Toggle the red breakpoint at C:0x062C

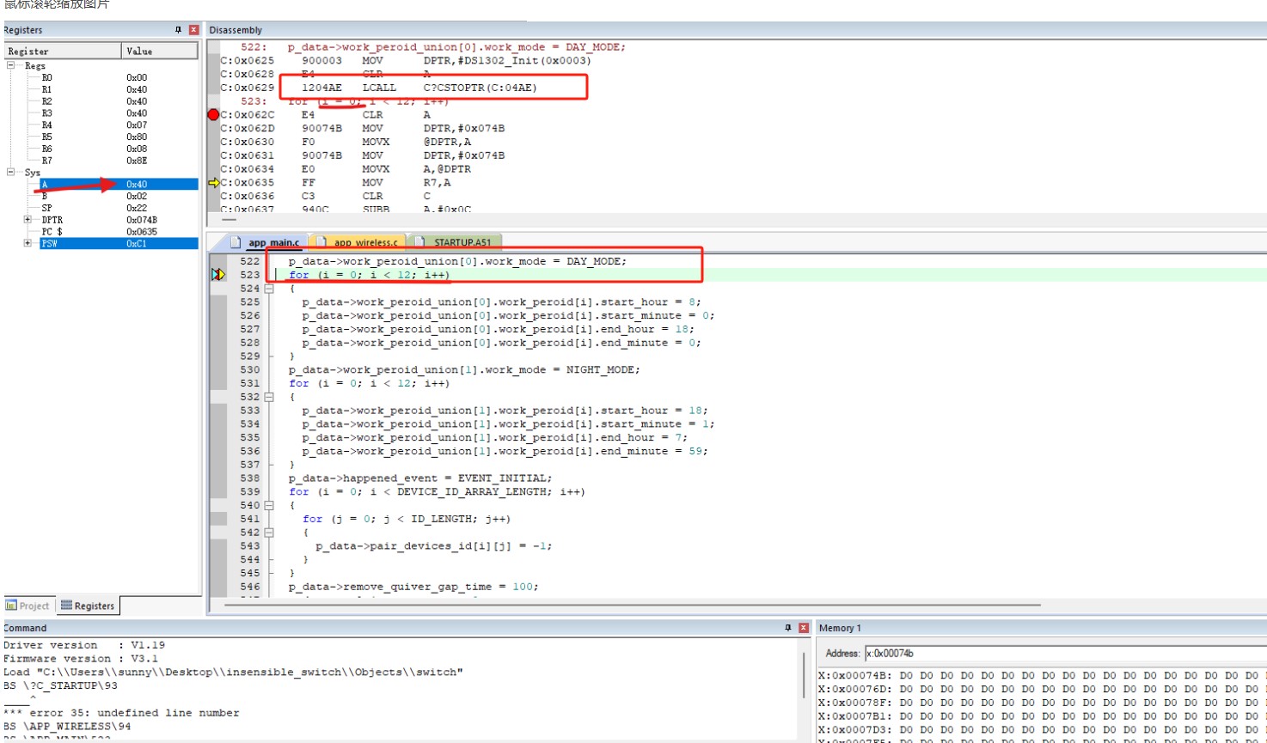coord(213,114)
